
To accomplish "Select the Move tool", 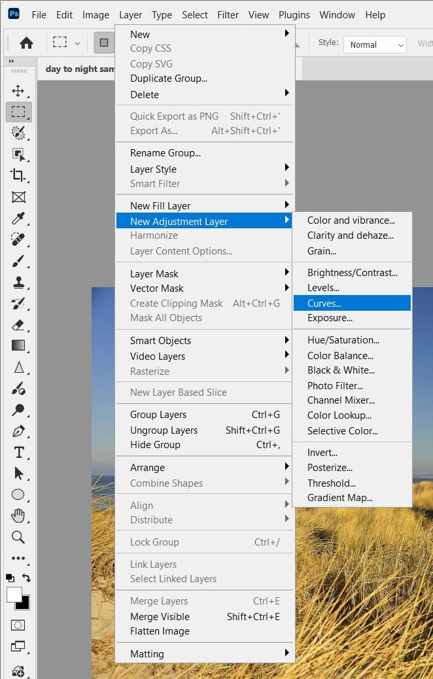I will pyautogui.click(x=18, y=91).
